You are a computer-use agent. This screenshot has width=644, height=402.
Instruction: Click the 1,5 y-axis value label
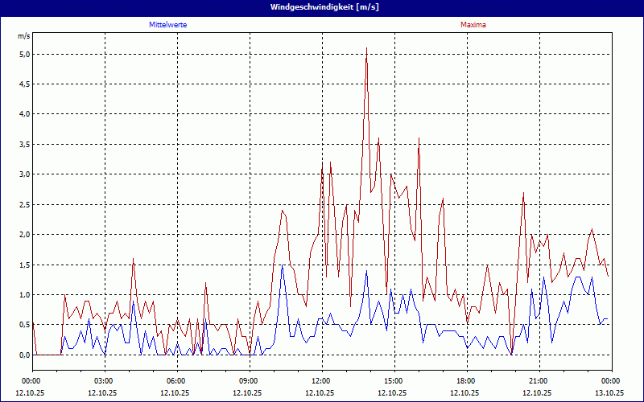[x=23, y=265]
